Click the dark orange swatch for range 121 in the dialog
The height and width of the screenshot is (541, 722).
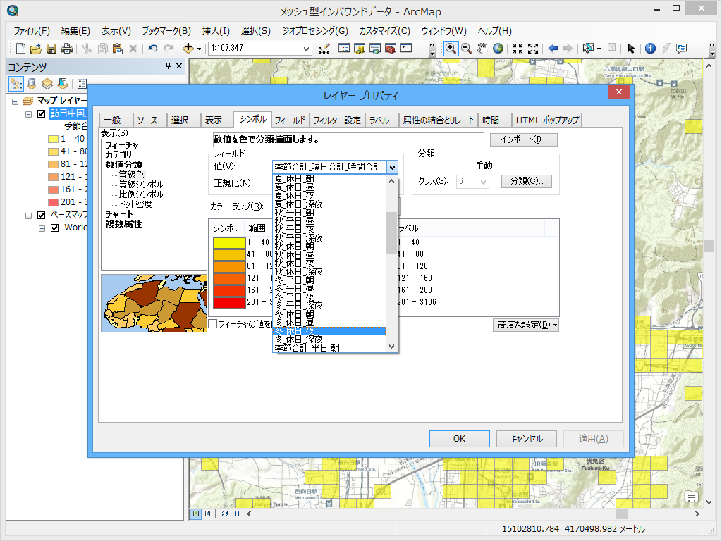pos(229,278)
